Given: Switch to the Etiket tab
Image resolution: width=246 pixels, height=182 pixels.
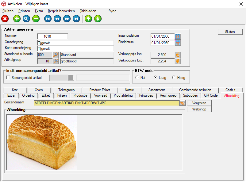Looking at the screenshot, I should pyautogui.click(x=46, y=95).
